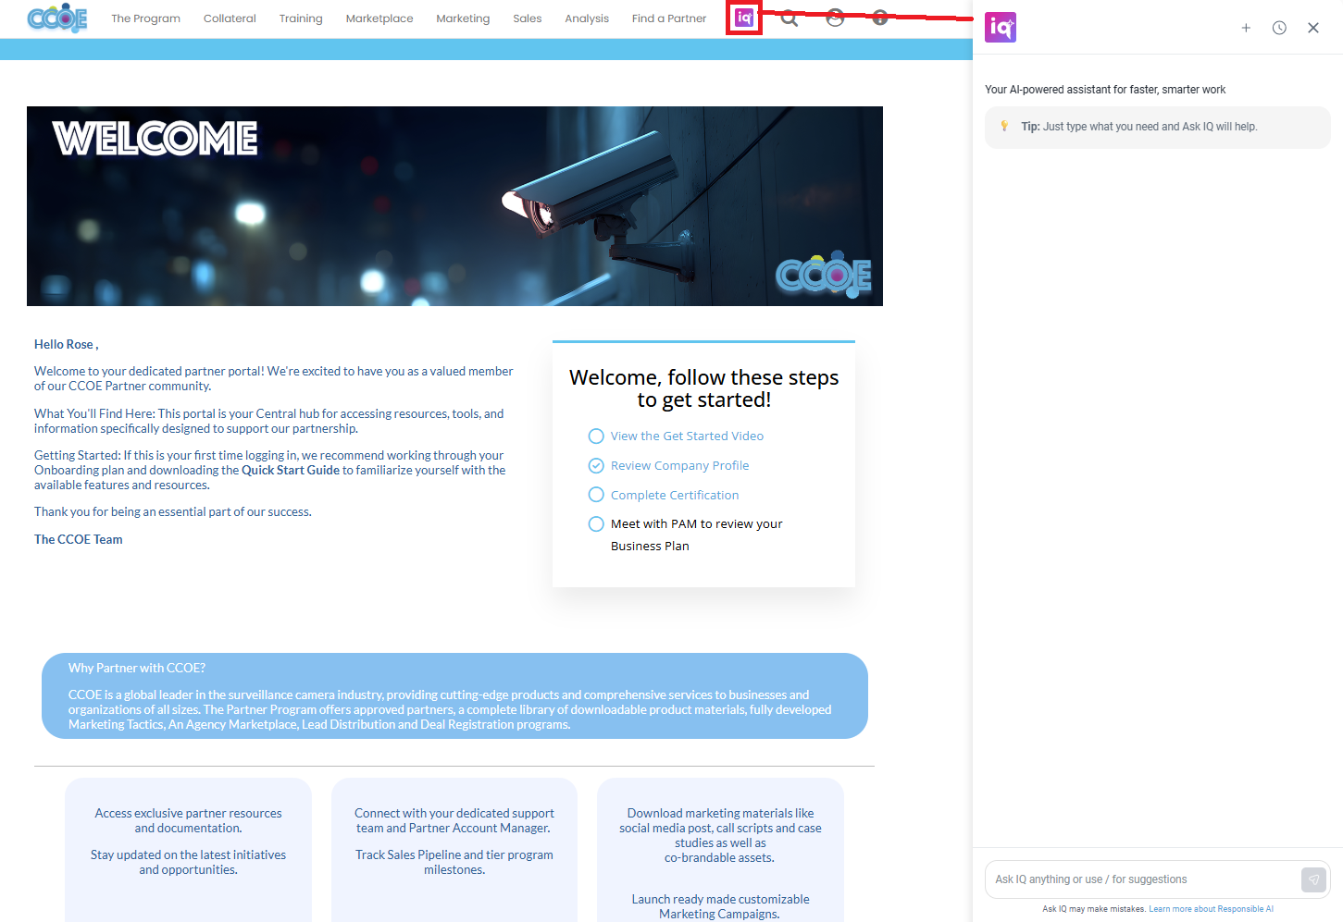Viewport: 1343px width, 922px height.
Task: Check off View the Get Started Video
Action: click(596, 436)
